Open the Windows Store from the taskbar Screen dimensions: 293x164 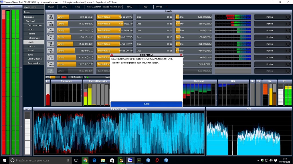pyautogui.click(x=112, y=160)
